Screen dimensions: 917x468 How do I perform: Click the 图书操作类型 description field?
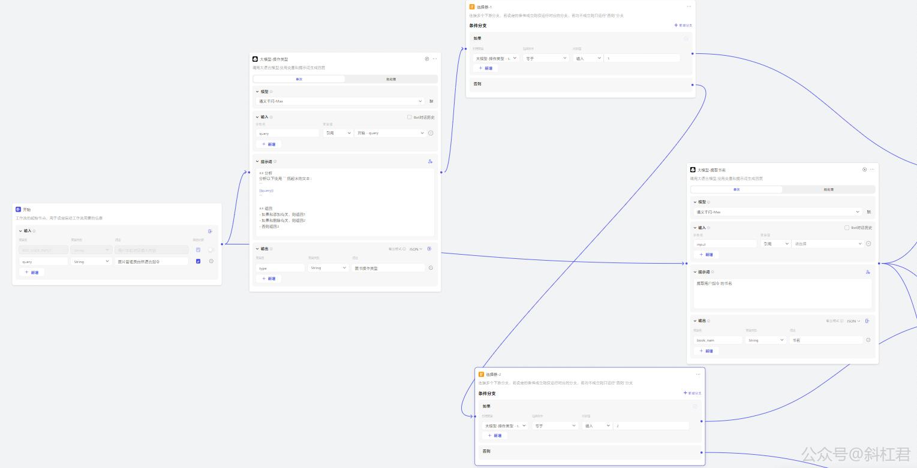(x=389, y=268)
